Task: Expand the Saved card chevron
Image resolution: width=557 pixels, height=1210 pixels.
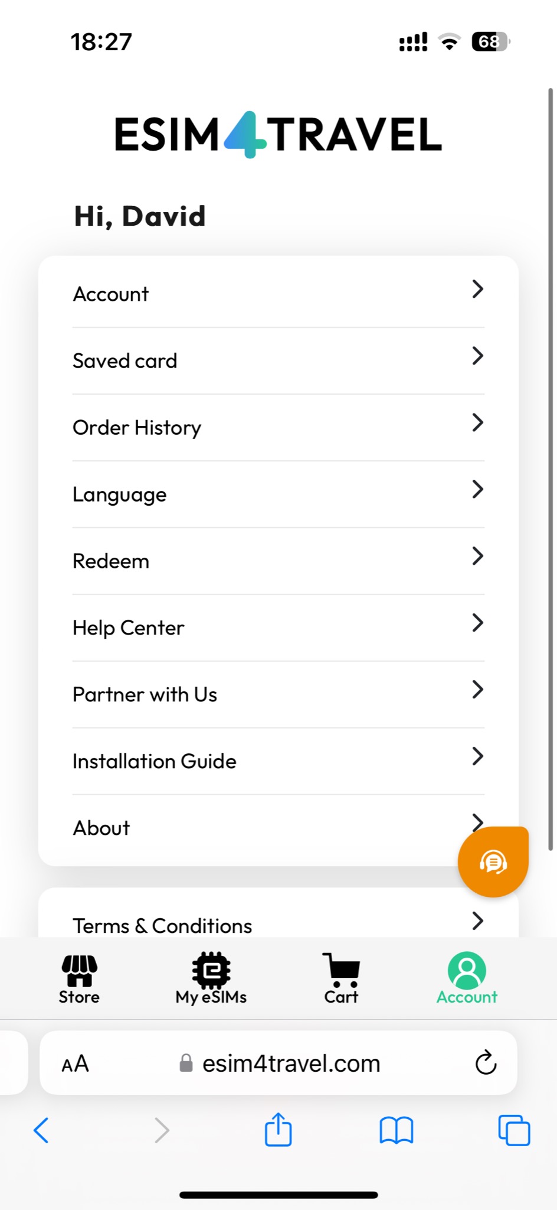Action: click(477, 356)
